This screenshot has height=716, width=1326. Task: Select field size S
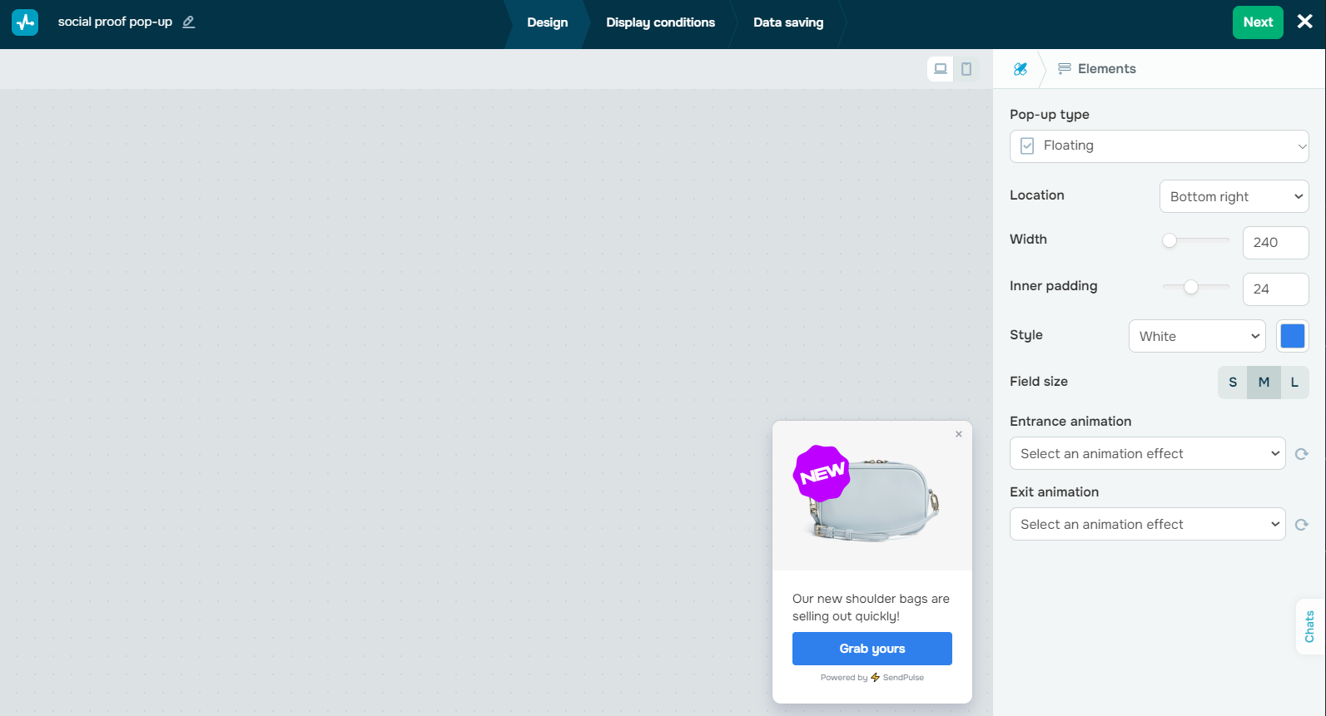coord(1233,383)
